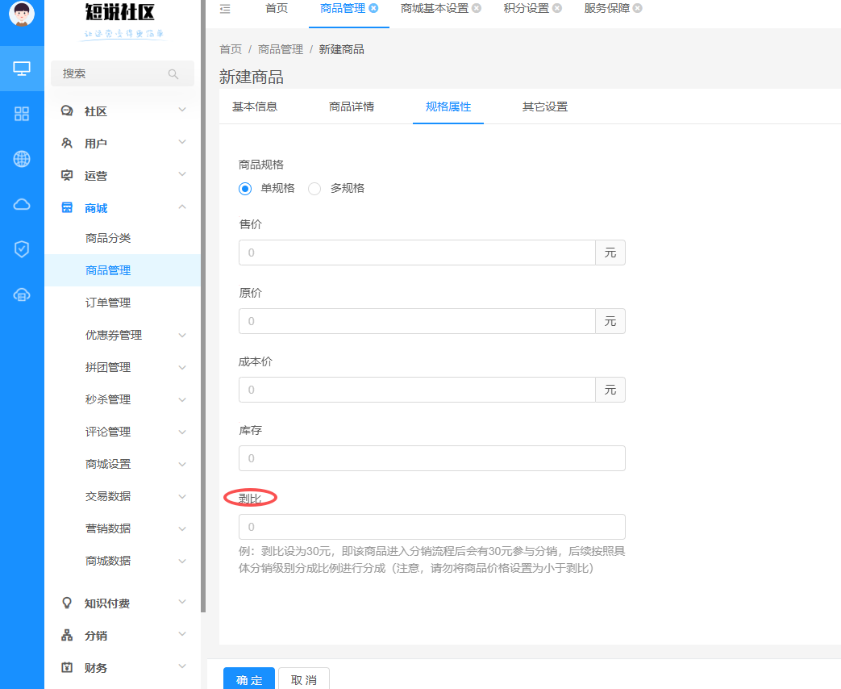Click the 社区 chat bubble icon
The width and height of the screenshot is (841, 689).
(67, 111)
